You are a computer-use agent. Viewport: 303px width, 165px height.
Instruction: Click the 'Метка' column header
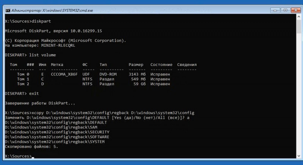(57, 65)
